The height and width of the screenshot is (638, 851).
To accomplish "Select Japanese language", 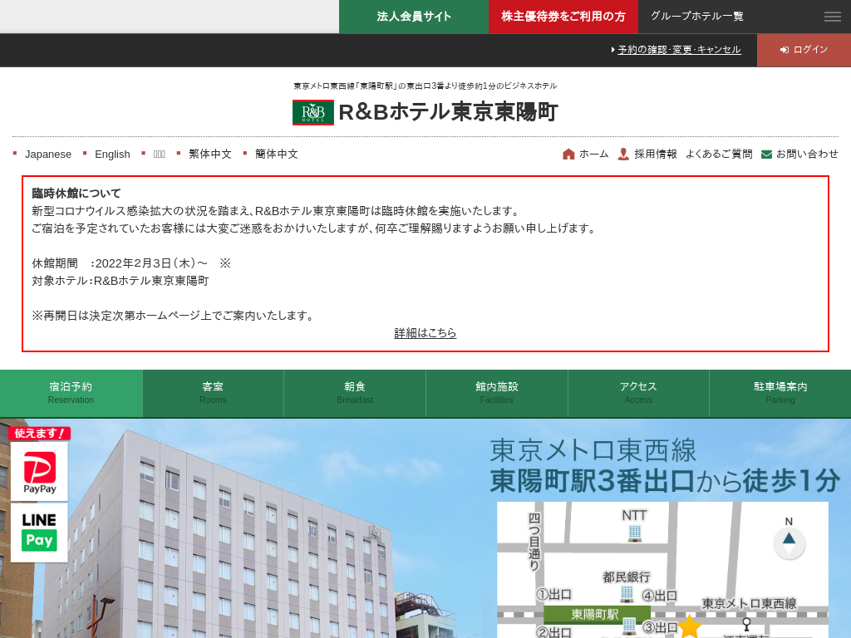I will pos(47,154).
